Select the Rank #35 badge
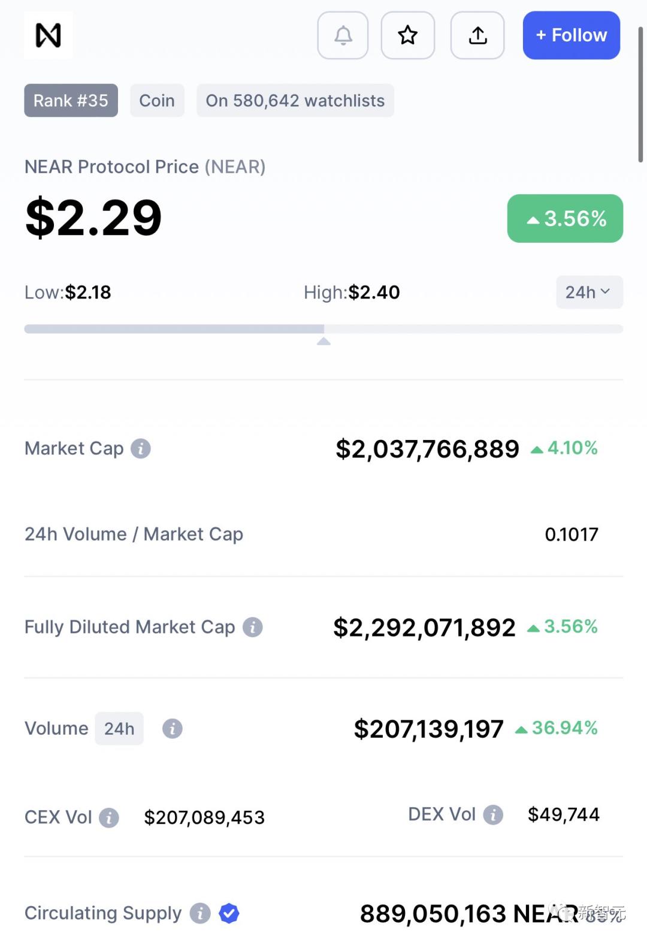This screenshot has height=941, width=647. click(x=71, y=101)
